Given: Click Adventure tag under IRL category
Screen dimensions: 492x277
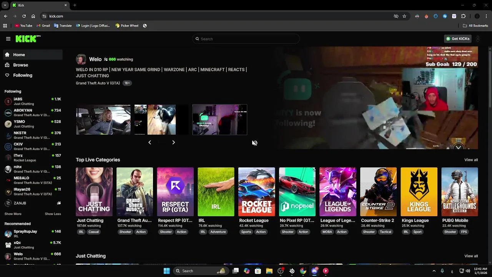Looking at the screenshot, I should click(218, 232).
